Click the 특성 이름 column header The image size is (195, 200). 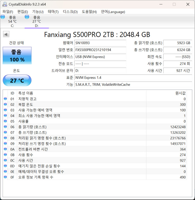click(x=82, y=93)
